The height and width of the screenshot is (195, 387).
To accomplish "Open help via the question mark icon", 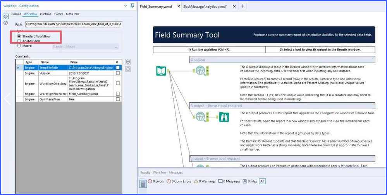I will click(6, 23).
